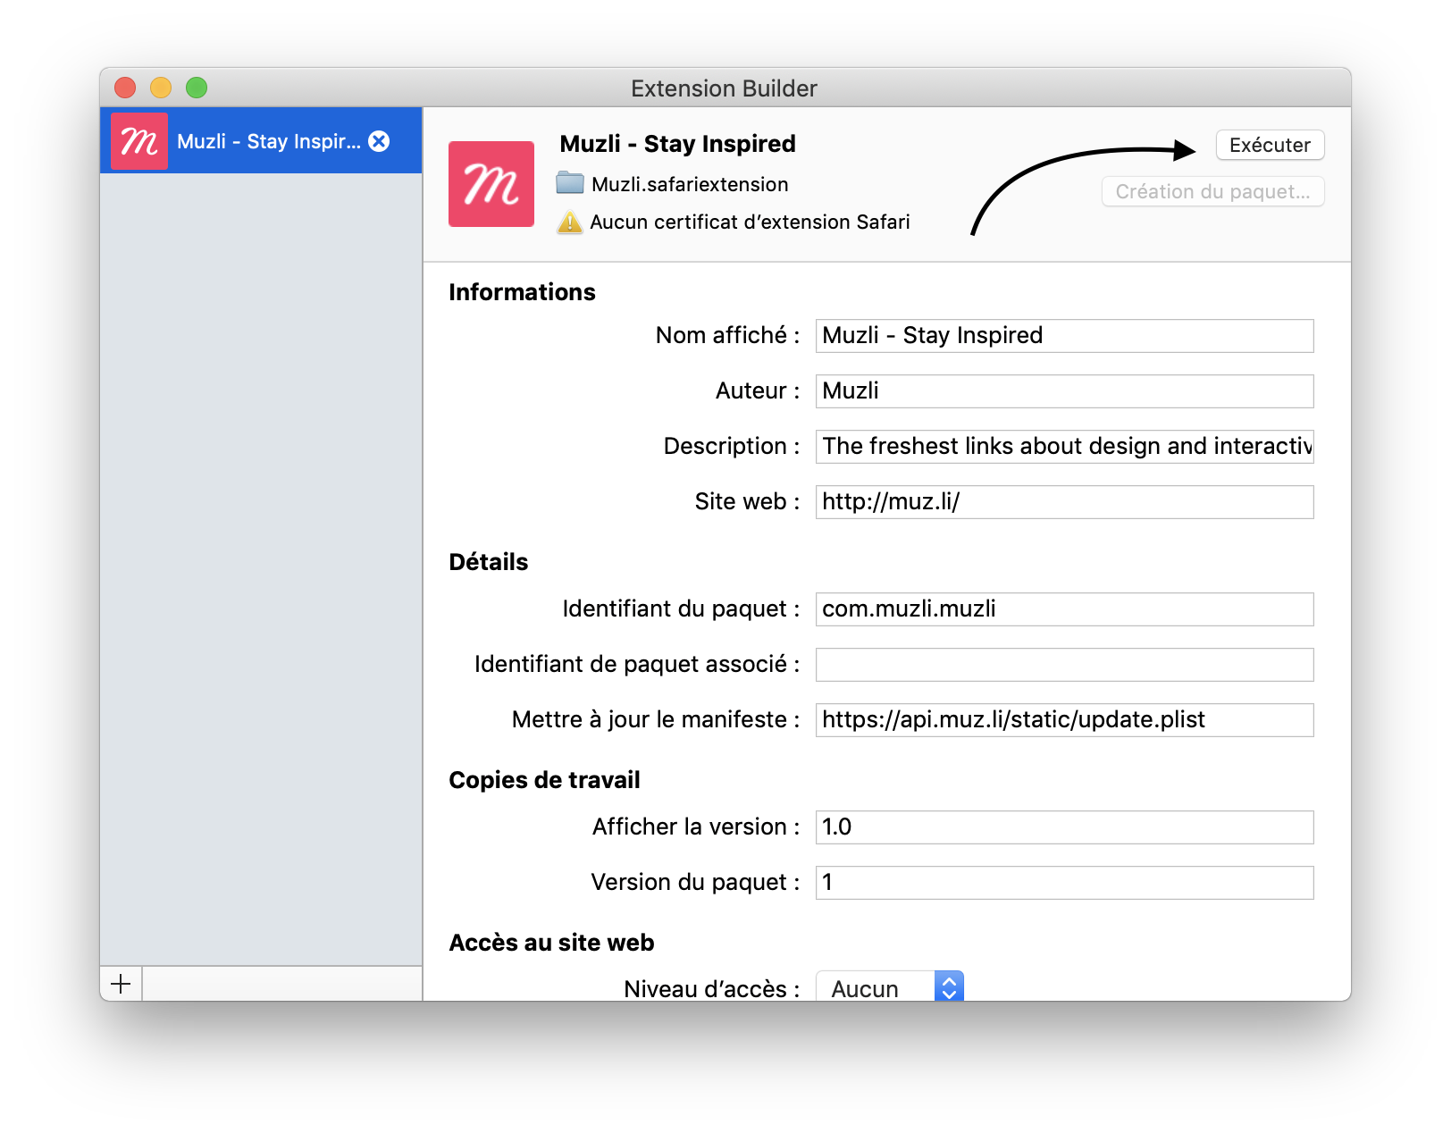This screenshot has height=1133, width=1451.
Task: Click the Afficher la version field
Action: click(x=1063, y=827)
